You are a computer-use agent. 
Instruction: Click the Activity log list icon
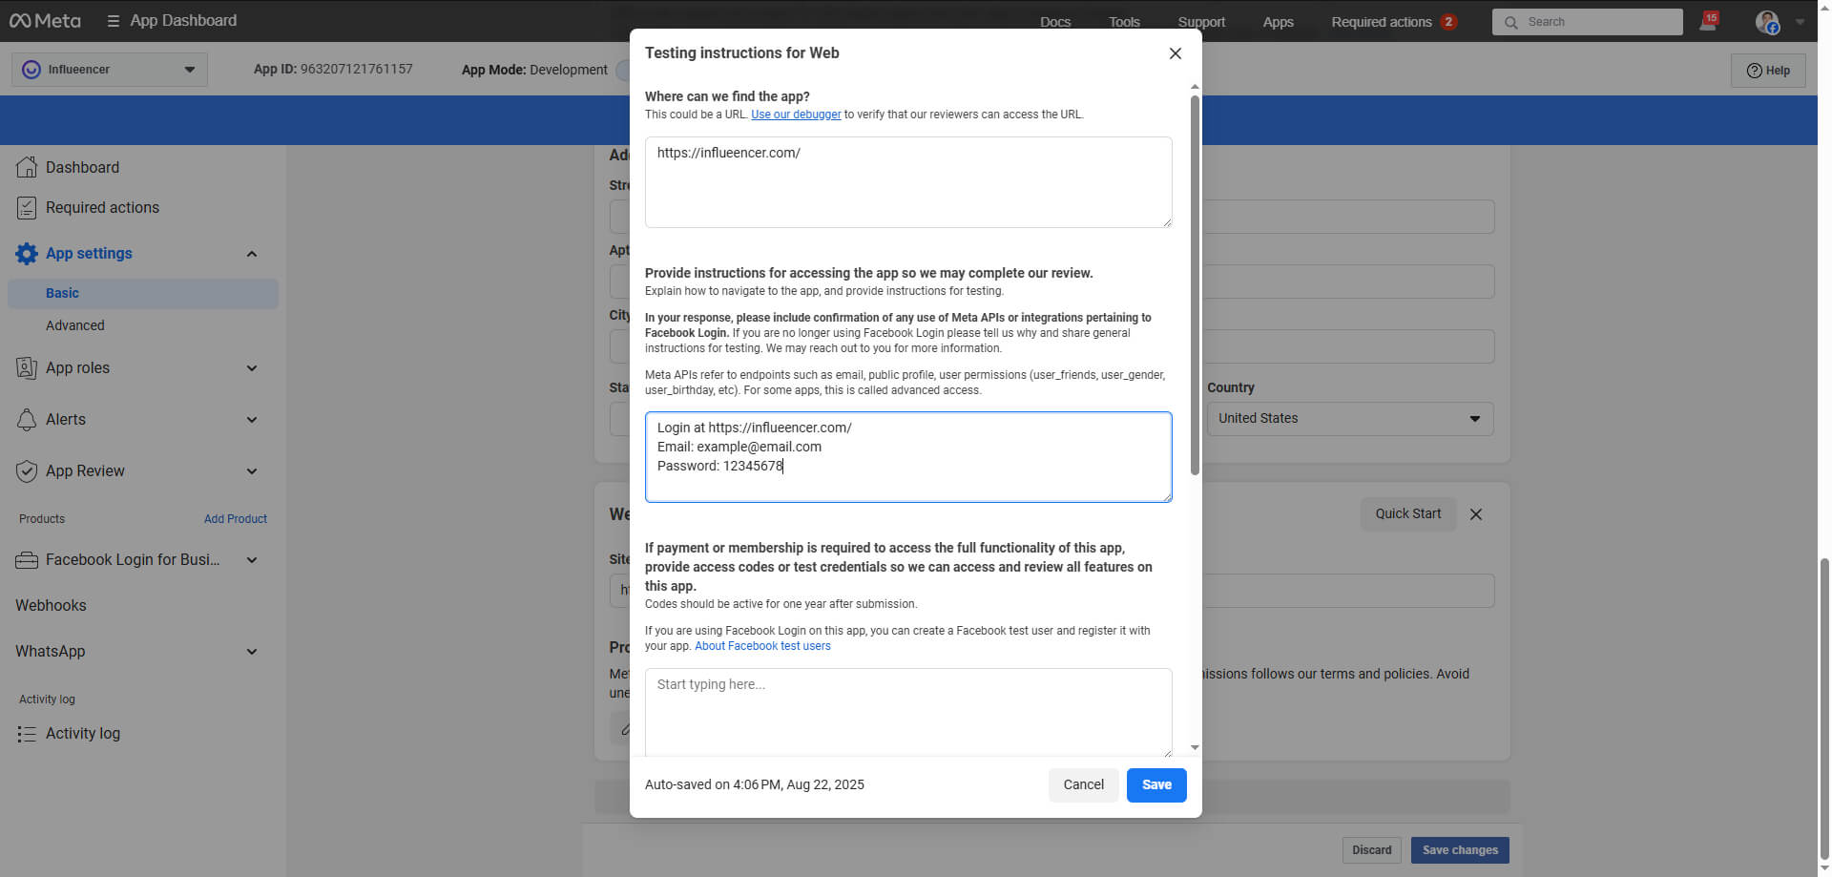pyautogui.click(x=27, y=734)
